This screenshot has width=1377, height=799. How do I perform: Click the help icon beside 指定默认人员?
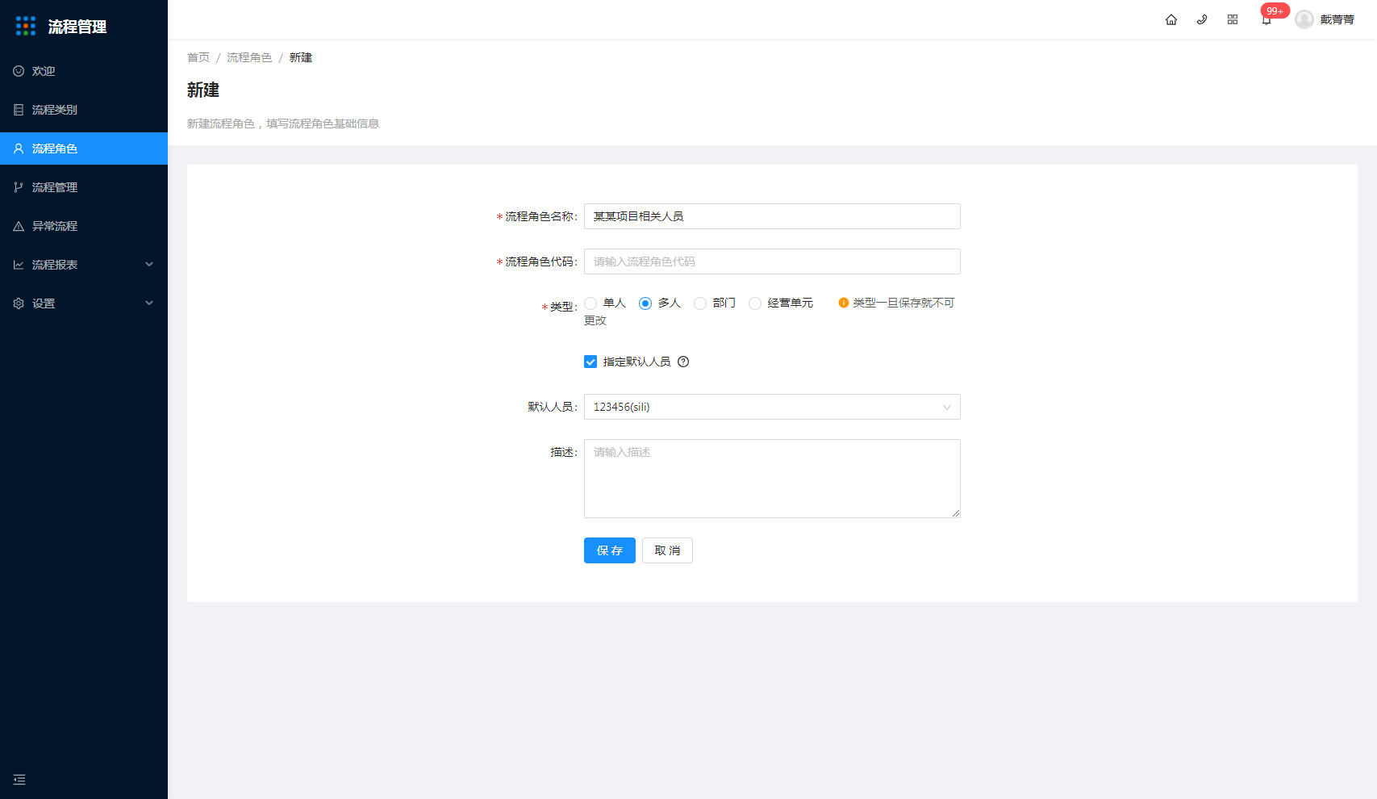pos(683,362)
